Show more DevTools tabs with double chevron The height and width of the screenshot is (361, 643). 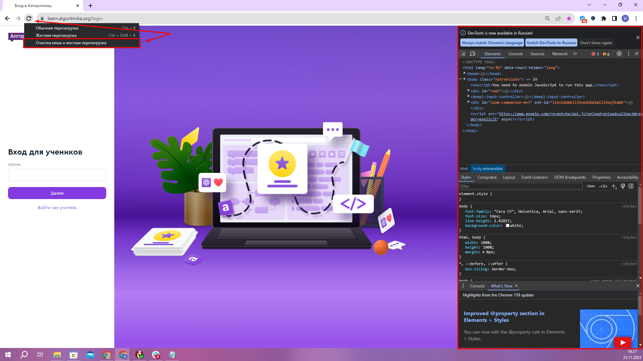(x=575, y=54)
